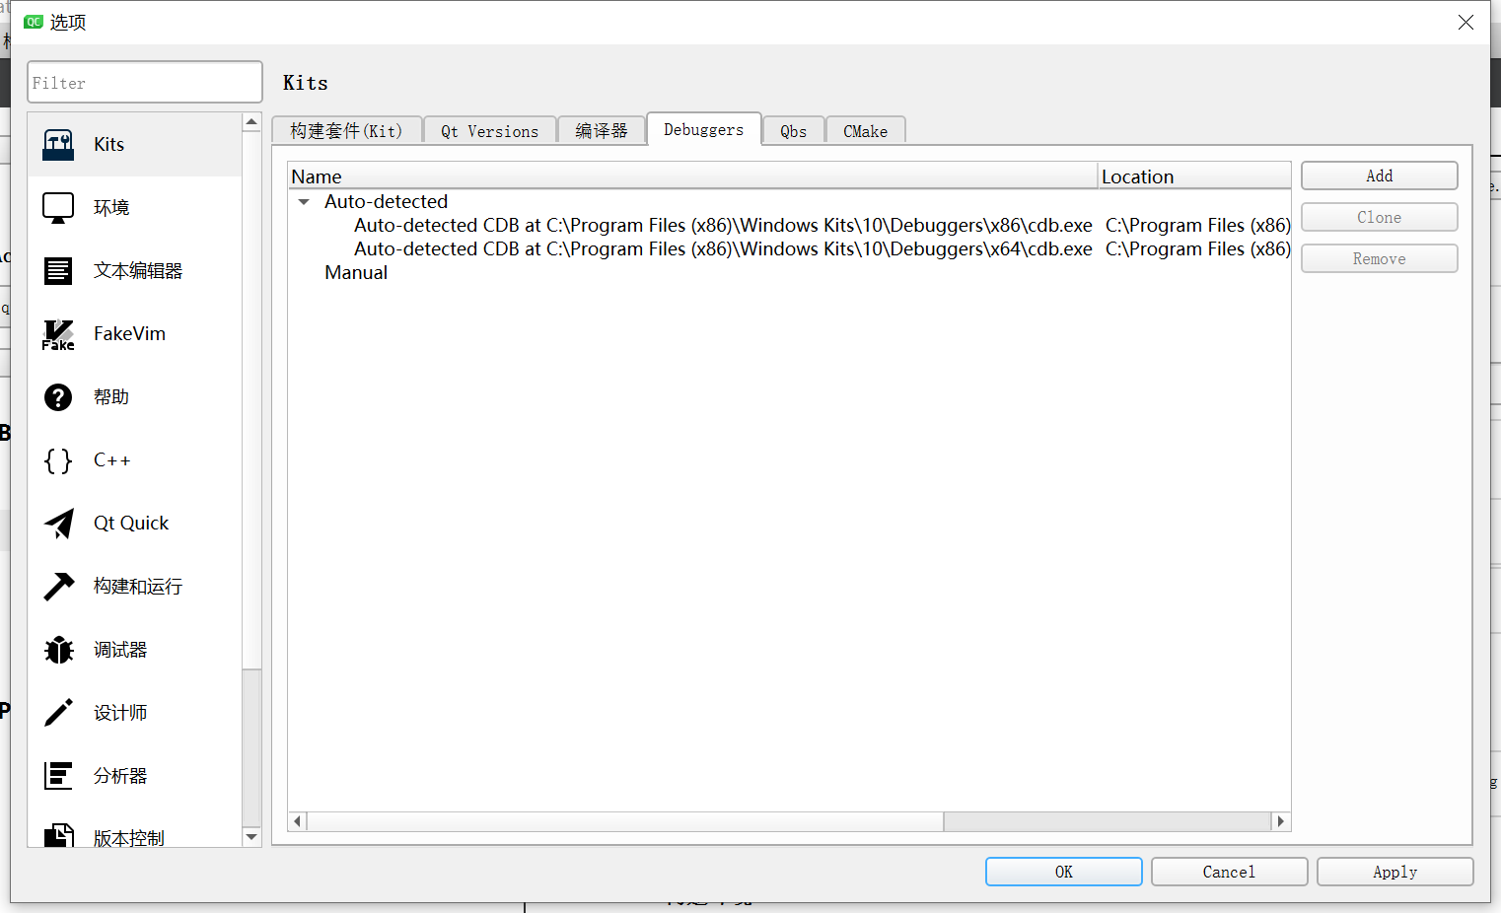
Task: Cancel the options dialog
Action: pyautogui.click(x=1229, y=872)
